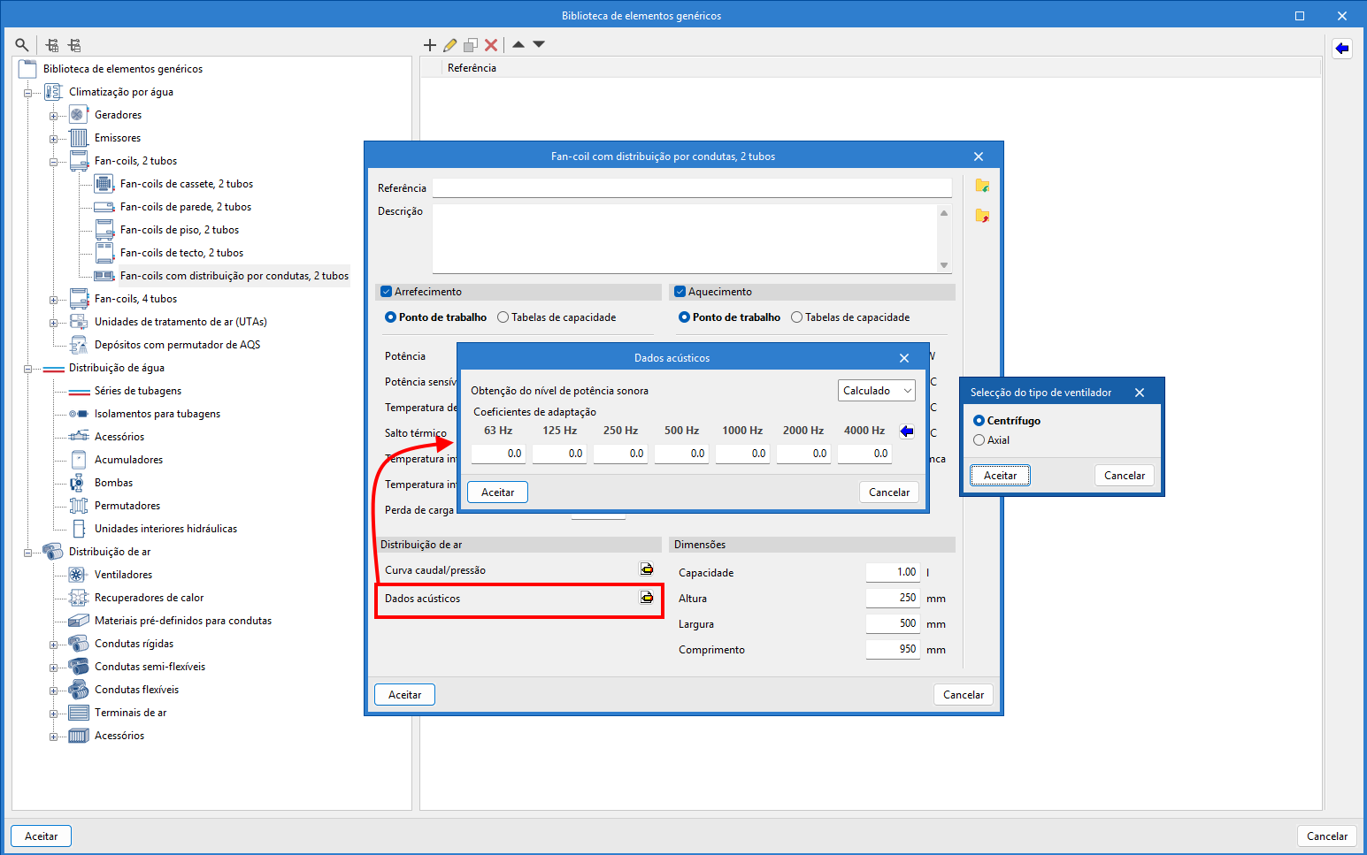
Task: Click the search magnifier icon in tree toolbar
Action: (22, 45)
